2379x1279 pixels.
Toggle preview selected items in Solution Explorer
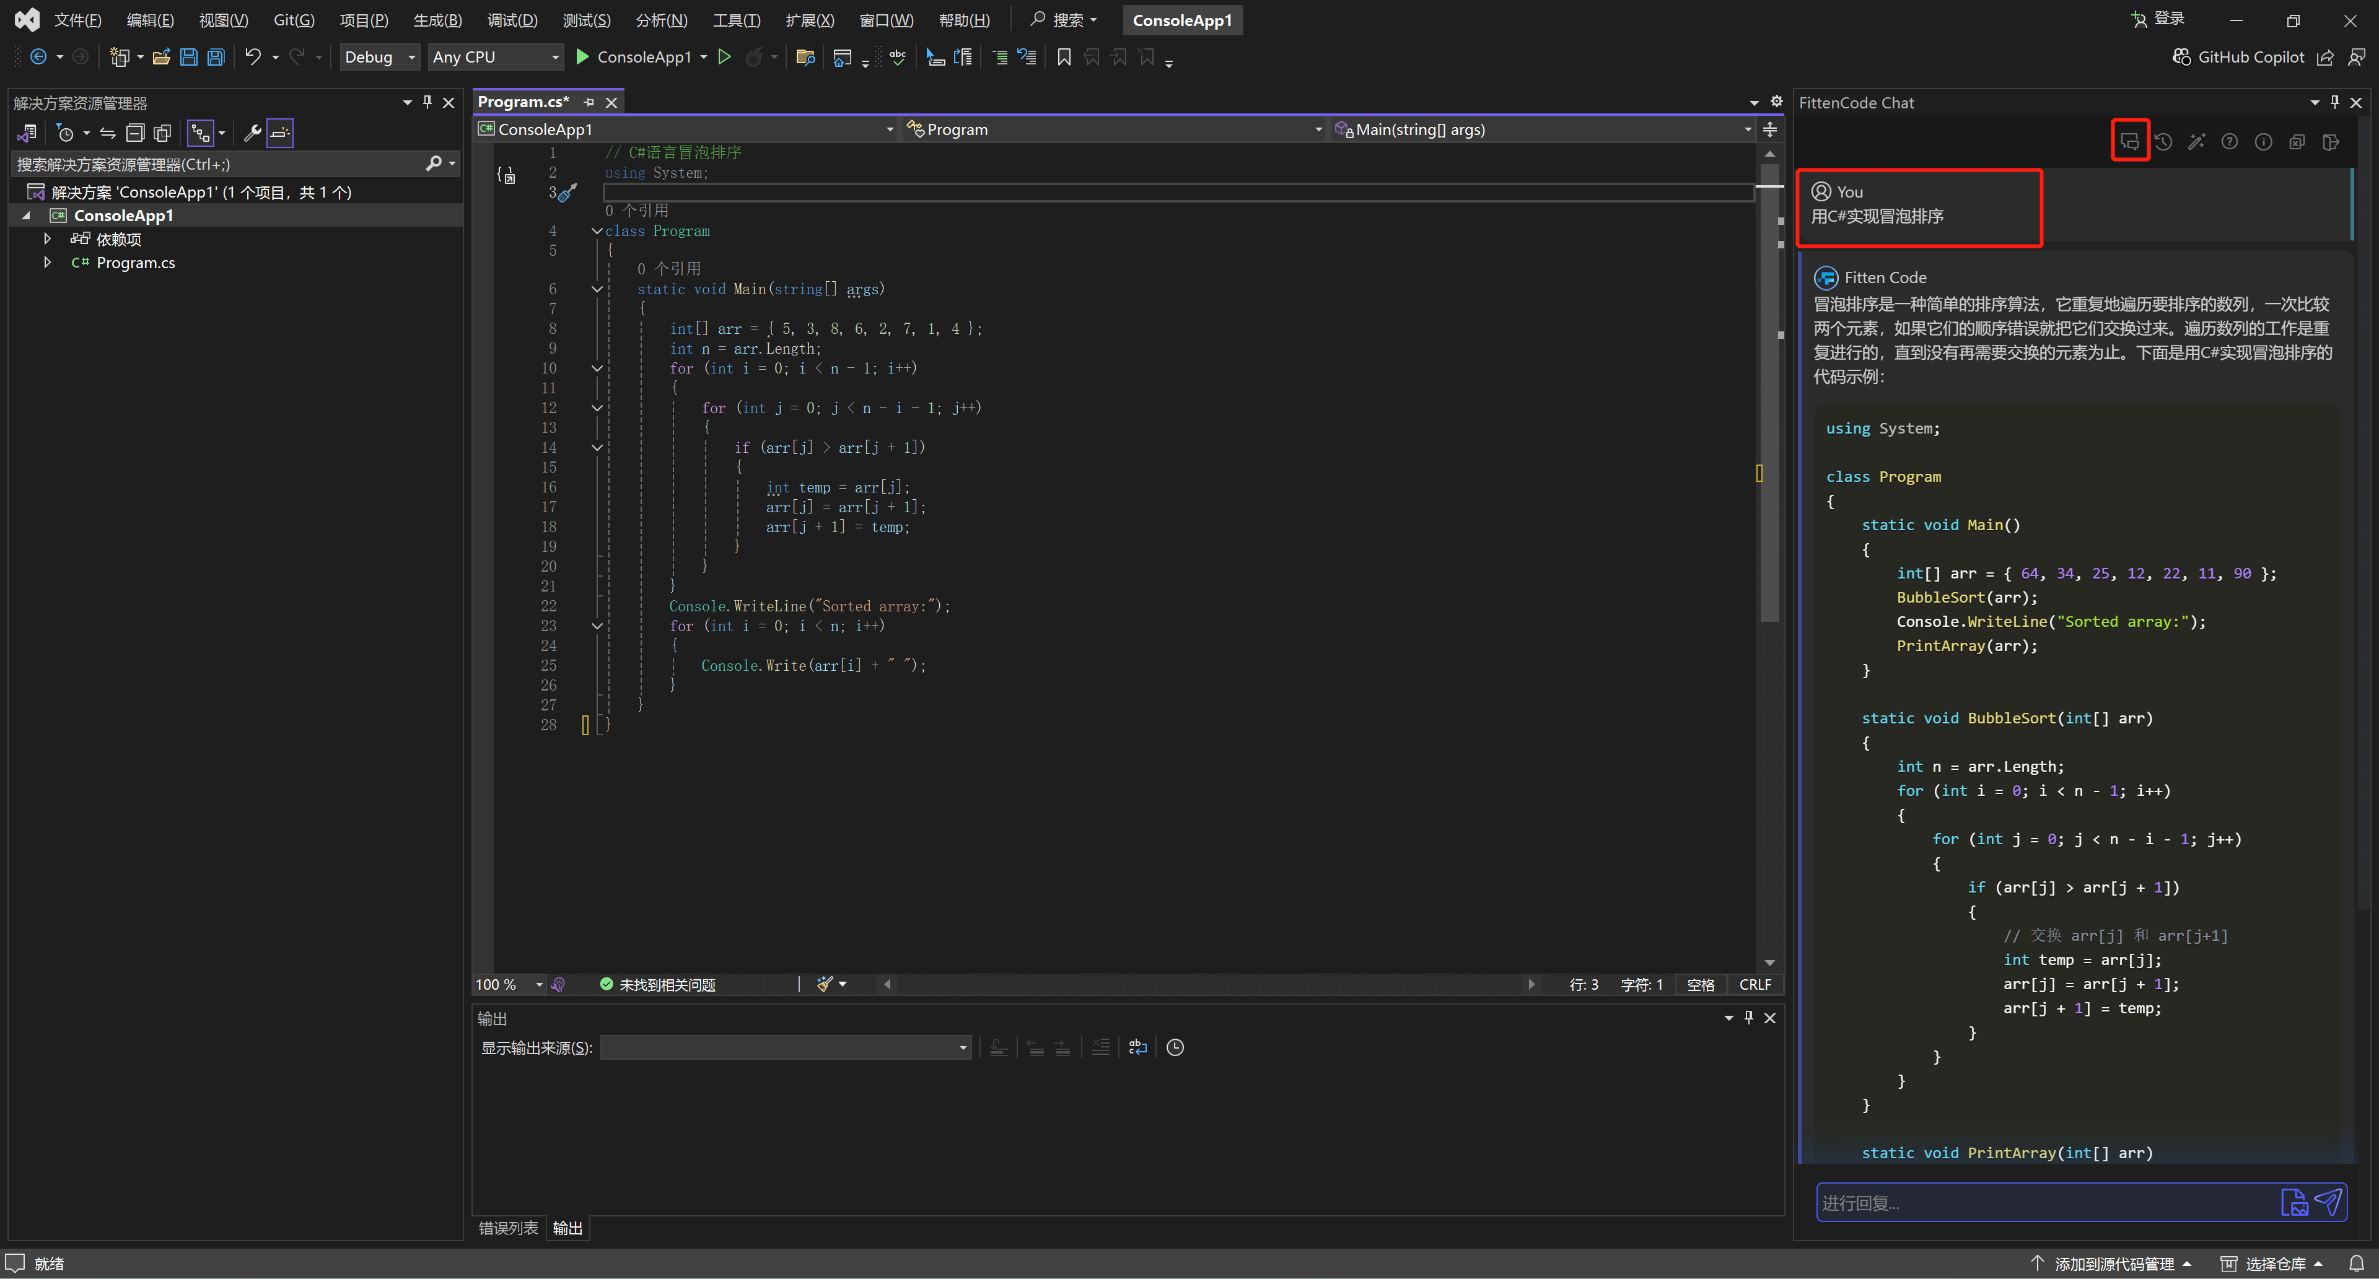[280, 133]
